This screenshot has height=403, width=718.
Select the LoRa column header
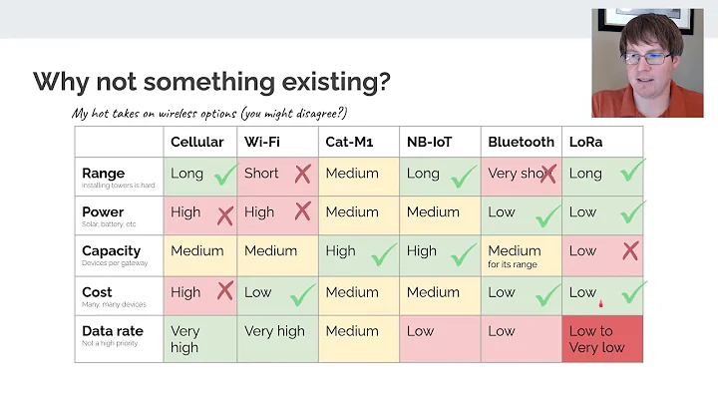coord(585,143)
